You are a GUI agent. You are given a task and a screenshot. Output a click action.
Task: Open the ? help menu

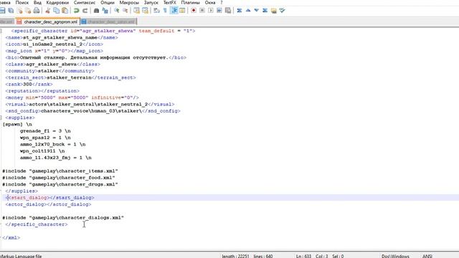click(222, 3)
